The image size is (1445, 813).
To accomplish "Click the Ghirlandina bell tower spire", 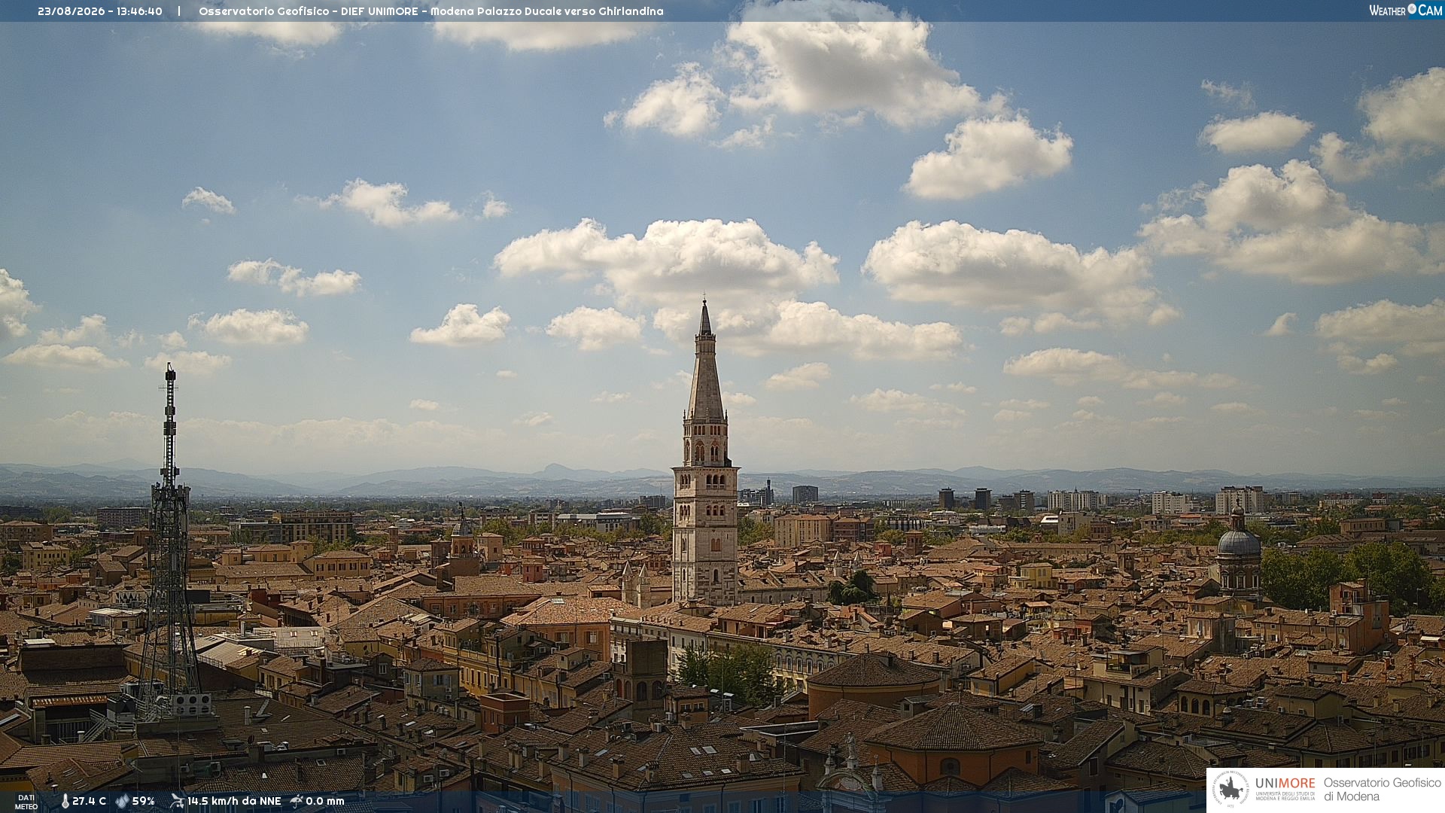I will [705, 360].
